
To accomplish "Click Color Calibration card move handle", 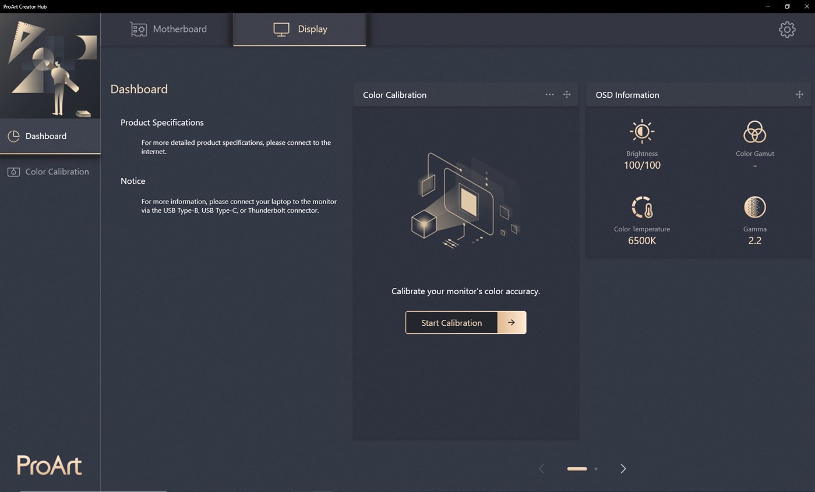I will 567,94.
